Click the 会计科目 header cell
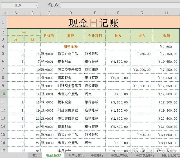 (x=95, y=36)
